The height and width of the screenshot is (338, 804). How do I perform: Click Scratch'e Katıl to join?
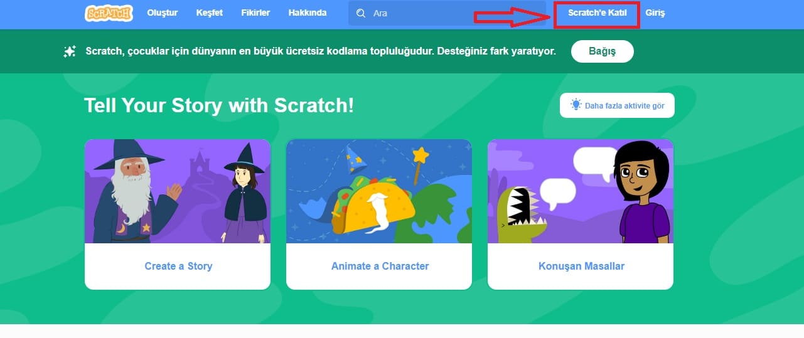point(598,13)
